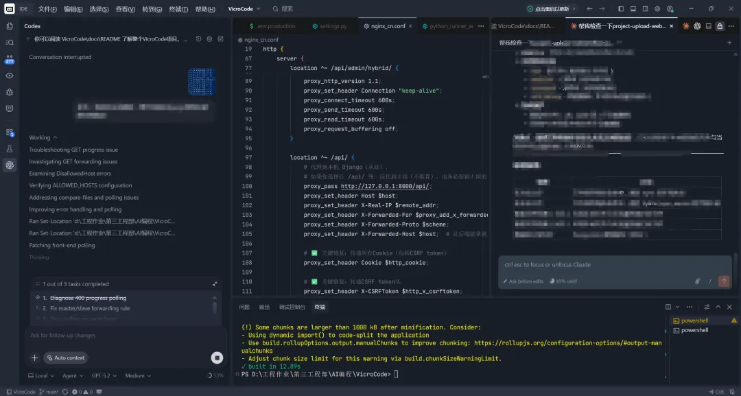Close the nginx_cn.conf tab
This screenshot has height=396, width=741.
(x=410, y=27)
